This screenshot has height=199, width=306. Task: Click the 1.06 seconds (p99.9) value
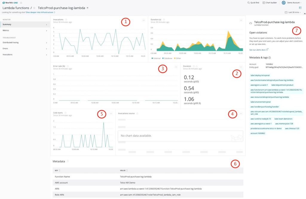point(192,100)
